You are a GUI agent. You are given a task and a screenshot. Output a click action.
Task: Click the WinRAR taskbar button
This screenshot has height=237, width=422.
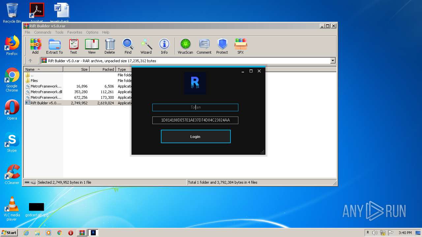82,233
